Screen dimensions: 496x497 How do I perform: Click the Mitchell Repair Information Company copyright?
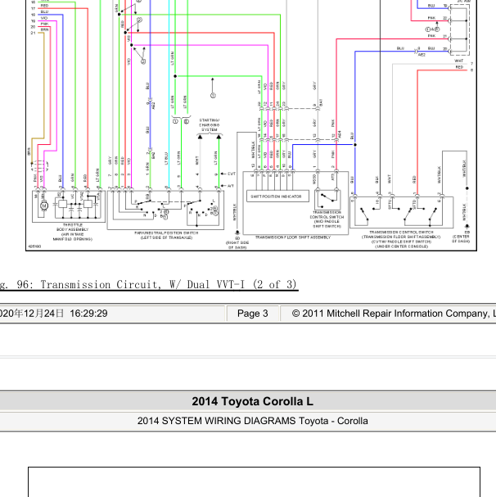pyautogui.click(x=394, y=314)
